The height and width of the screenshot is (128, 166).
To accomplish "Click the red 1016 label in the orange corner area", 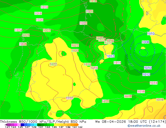I will [x=160, y=100].
